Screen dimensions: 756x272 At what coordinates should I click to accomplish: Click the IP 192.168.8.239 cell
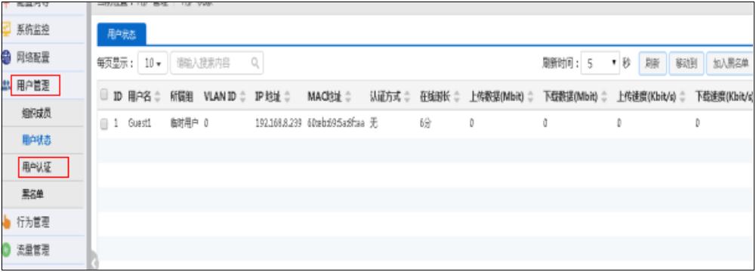(278, 124)
